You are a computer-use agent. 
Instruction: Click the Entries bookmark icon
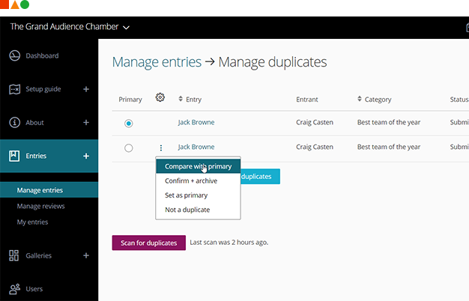[x=13, y=156]
